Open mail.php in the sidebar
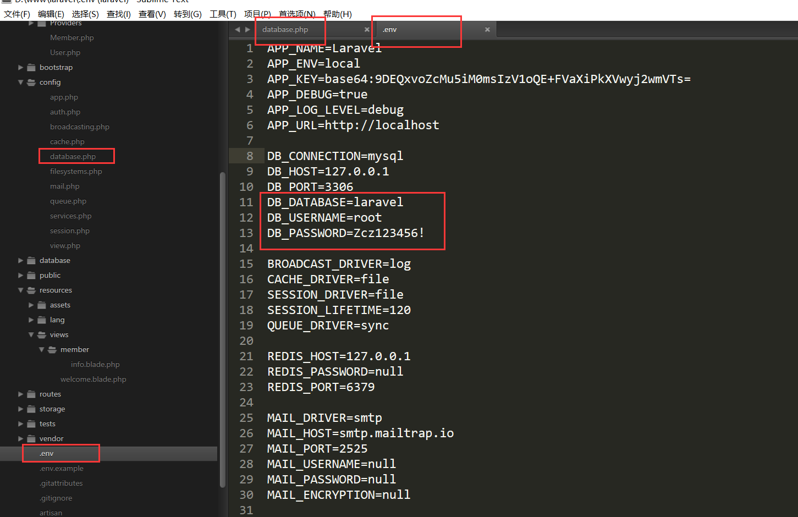This screenshot has width=798, height=517. [64, 186]
